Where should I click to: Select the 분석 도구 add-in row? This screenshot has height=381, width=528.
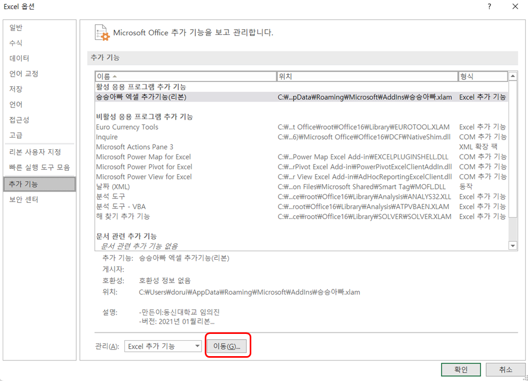302,196
